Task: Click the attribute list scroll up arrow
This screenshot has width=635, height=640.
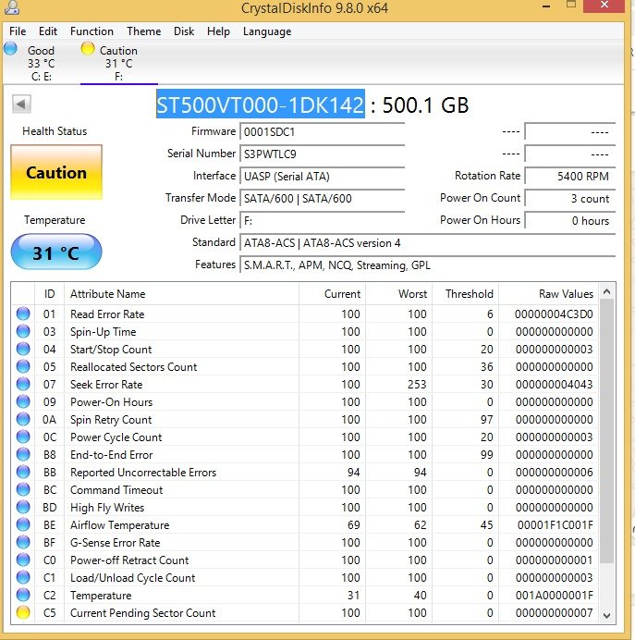Action: tap(607, 291)
